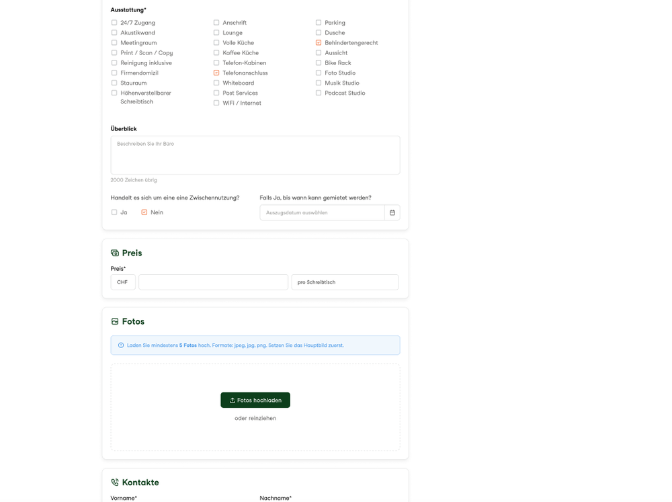Click into the Preis amount field
This screenshot has width=672, height=502.
click(x=213, y=282)
